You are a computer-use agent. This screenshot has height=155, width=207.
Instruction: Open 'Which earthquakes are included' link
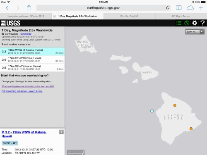coord(28,86)
